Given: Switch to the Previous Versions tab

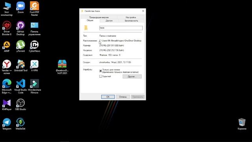Looking at the screenshot, I should 99,17.
